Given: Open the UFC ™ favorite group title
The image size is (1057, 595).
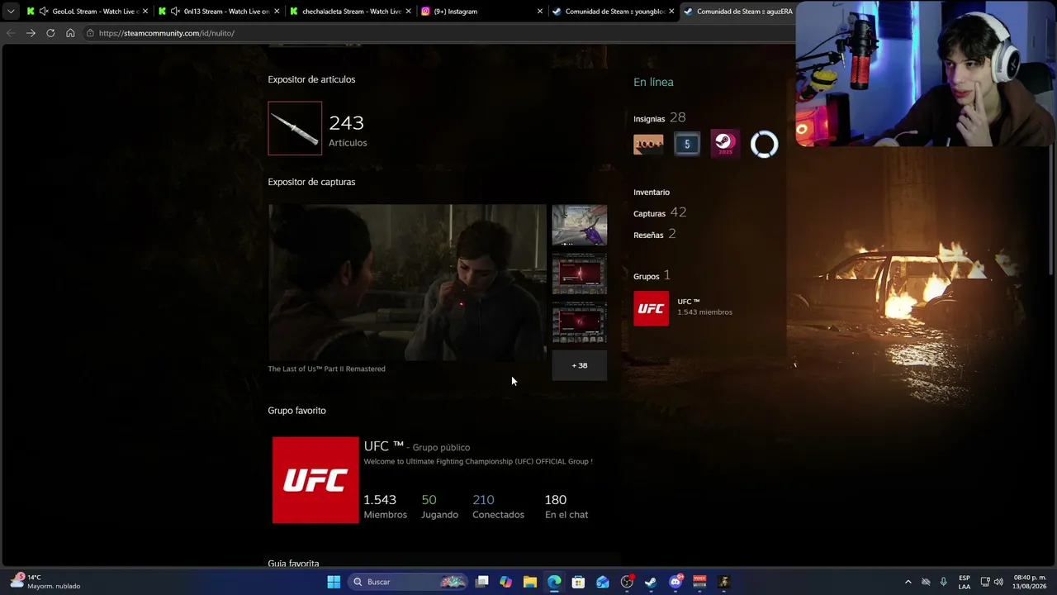Looking at the screenshot, I should pyautogui.click(x=383, y=446).
